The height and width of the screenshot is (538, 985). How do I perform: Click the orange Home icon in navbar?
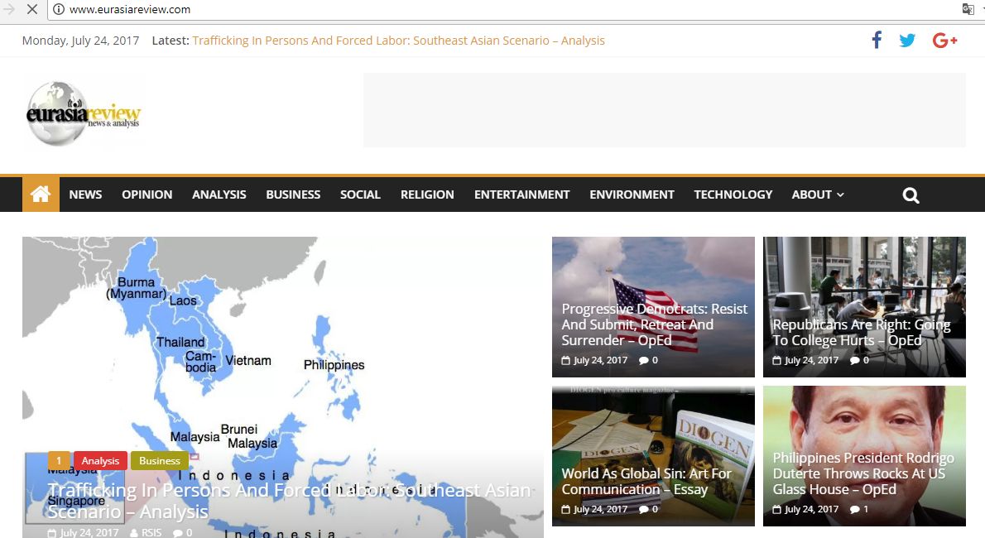(41, 195)
